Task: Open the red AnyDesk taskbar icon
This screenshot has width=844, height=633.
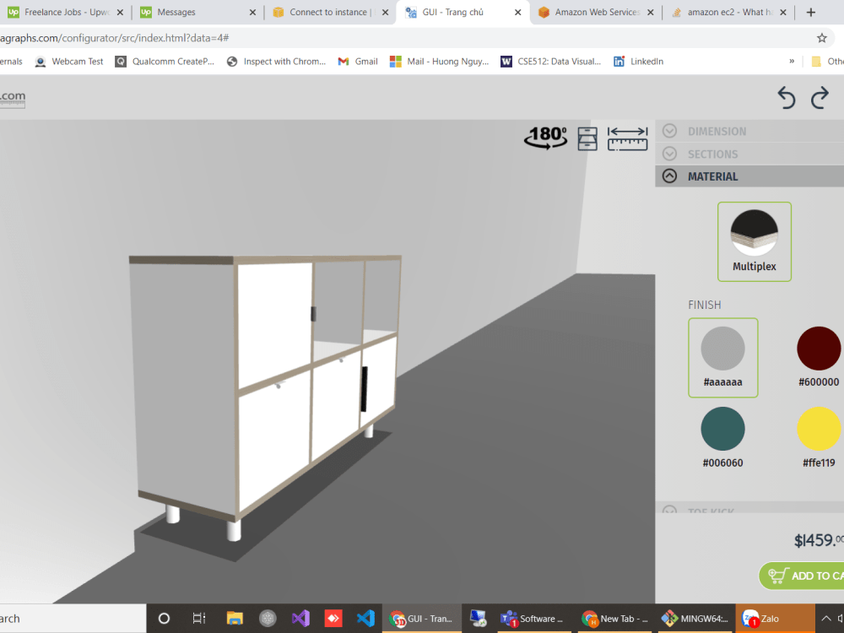Action: (x=333, y=619)
